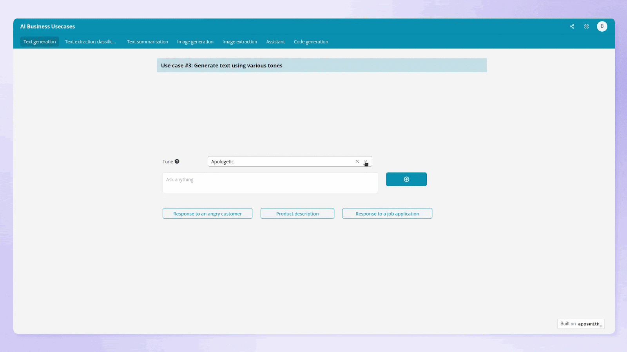
Task: Click Response to an angry customer button
Action: (207, 214)
